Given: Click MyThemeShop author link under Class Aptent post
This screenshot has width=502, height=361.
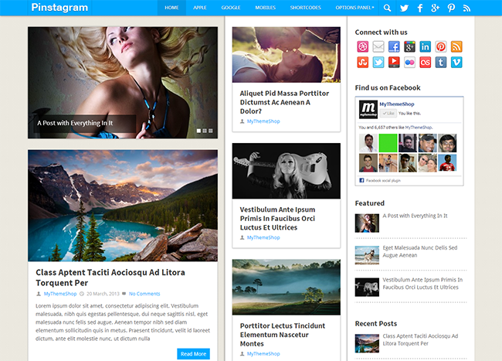Looking at the screenshot, I should tap(60, 294).
